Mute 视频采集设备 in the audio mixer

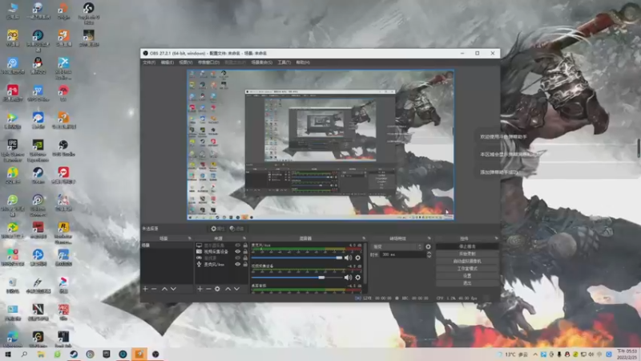[348, 278]
